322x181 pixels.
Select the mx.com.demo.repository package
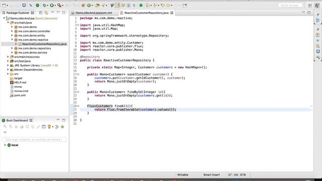pyautogui.click(x=35, y=48)
